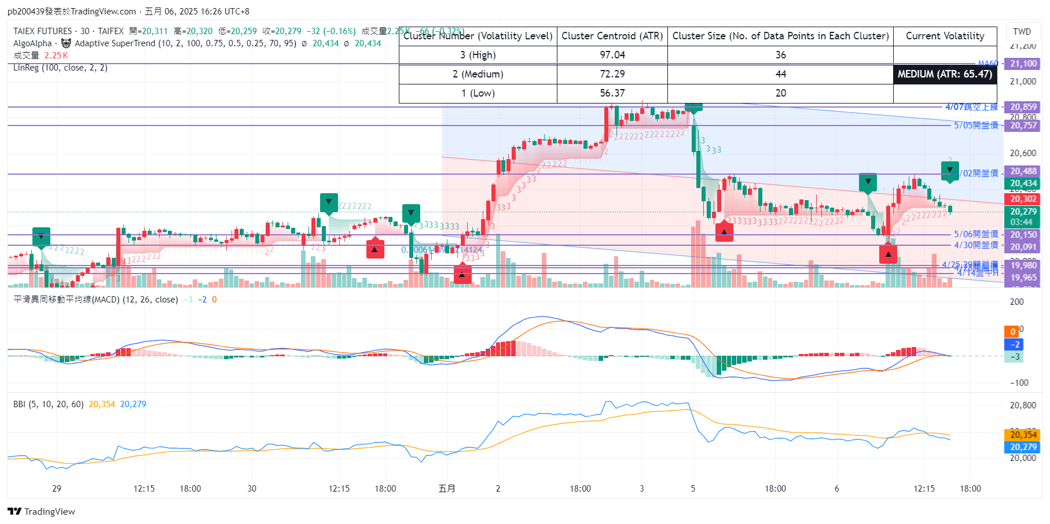
Task: Click the 5/05開盤價 line label
Action: coord(976,126)
